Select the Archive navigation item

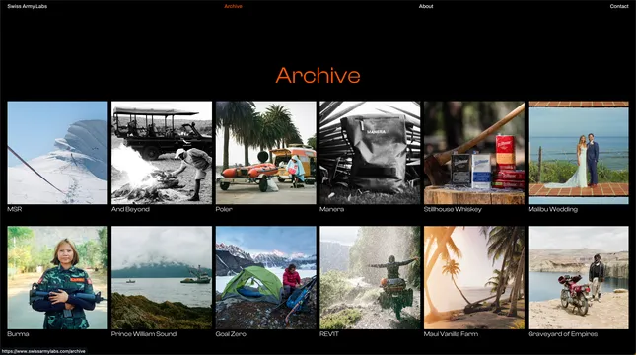234,6
